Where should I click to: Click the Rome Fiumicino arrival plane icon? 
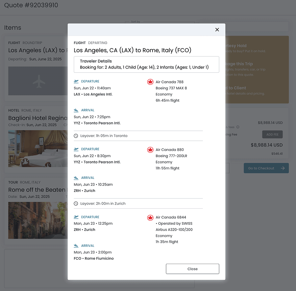(76, 246)
